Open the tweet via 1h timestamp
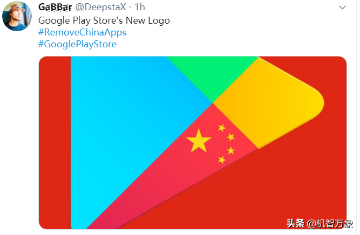This screenshot has height=235, width=360. tap(140, 7)
